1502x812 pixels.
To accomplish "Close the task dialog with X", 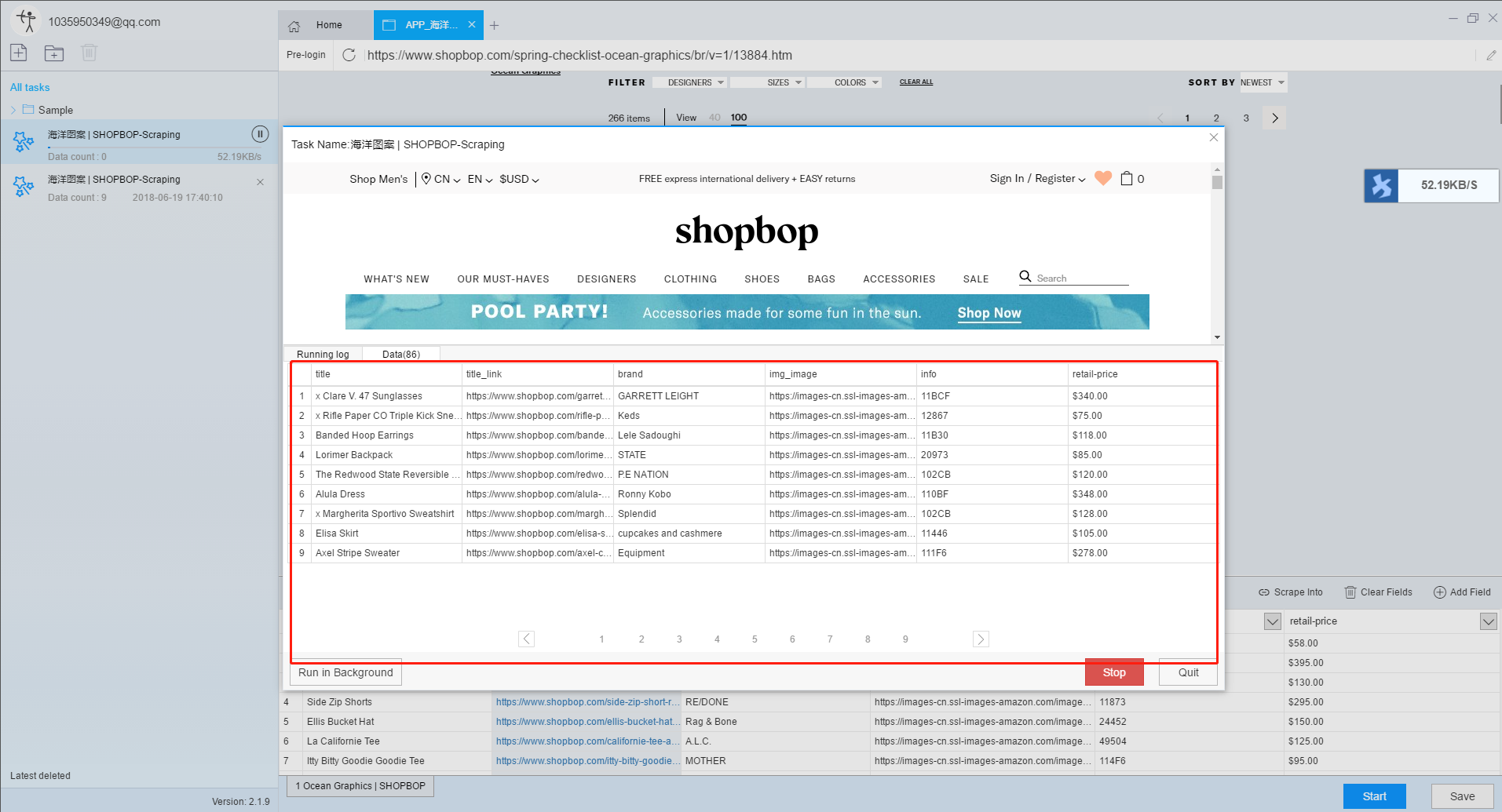I will pos(1214,137).
